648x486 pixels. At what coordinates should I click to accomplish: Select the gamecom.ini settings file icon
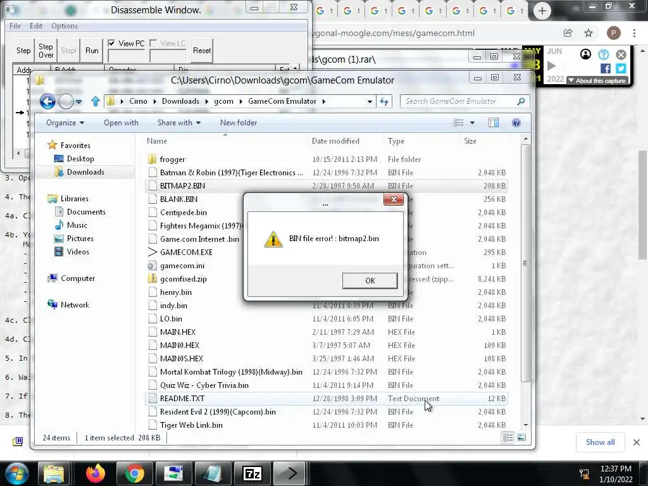coord(152,265)
